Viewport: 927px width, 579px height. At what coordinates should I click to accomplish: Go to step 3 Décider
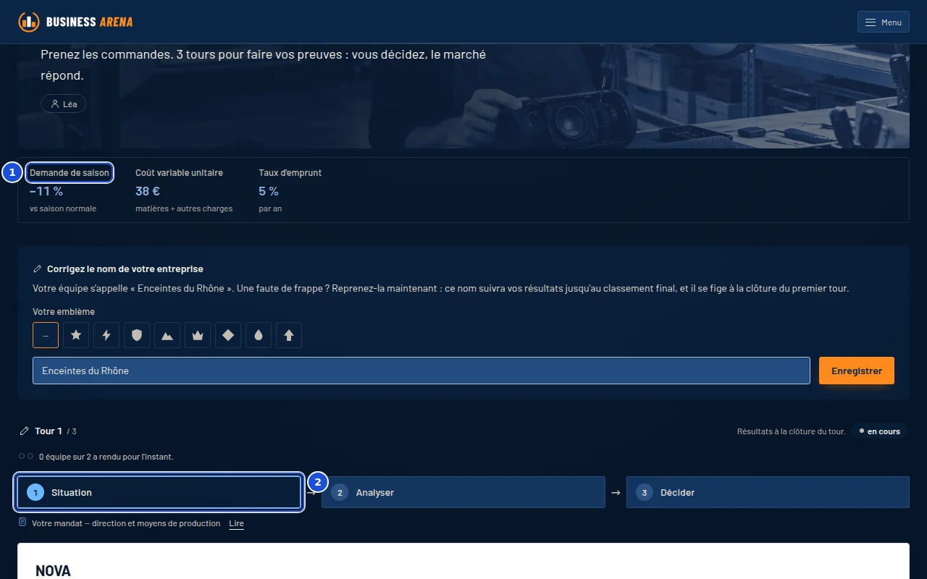(x=768, y=492)
